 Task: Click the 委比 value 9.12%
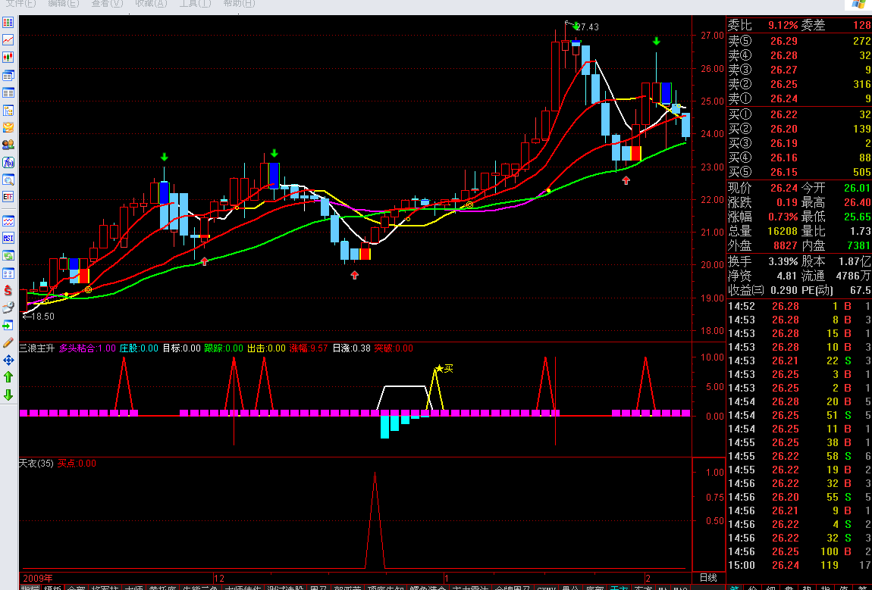tap(783, 25)
